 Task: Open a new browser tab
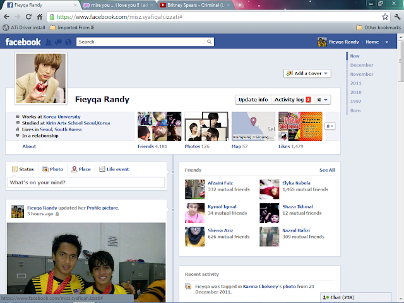tap(240, 5)
